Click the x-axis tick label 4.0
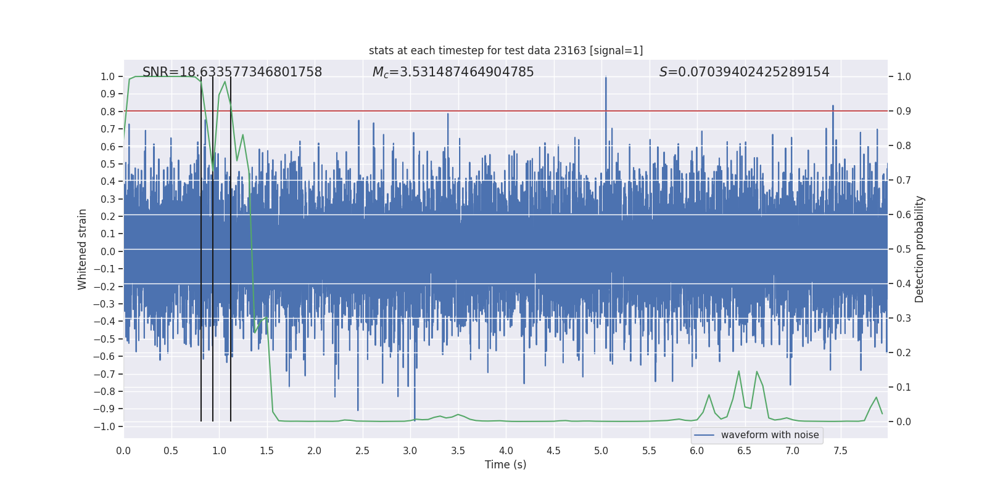 506,451
